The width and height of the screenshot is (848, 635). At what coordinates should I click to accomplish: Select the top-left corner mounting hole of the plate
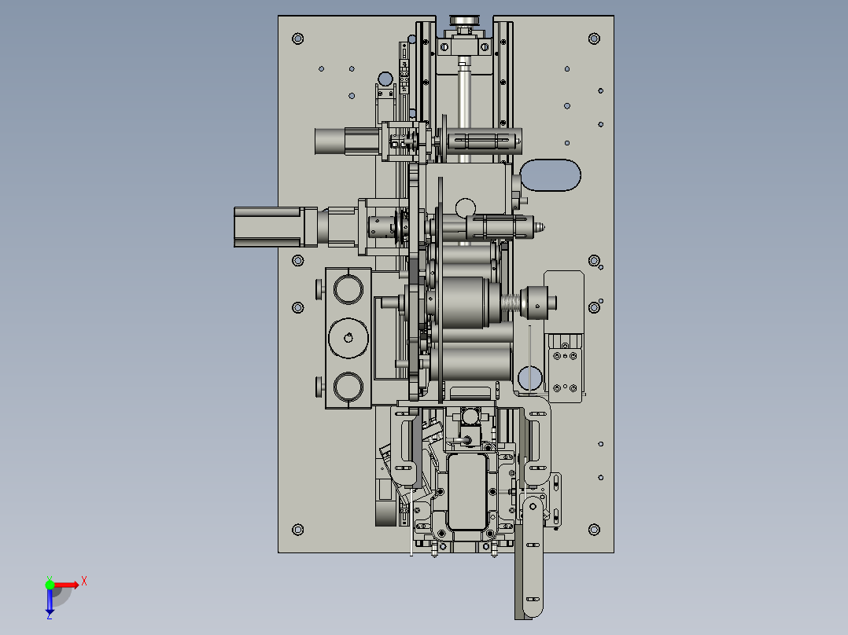(x=297, y=39)
